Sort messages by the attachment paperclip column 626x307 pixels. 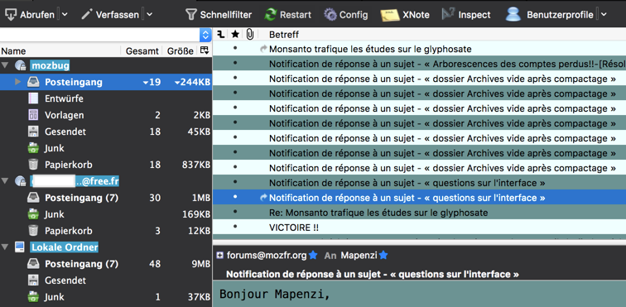[250, 35]
